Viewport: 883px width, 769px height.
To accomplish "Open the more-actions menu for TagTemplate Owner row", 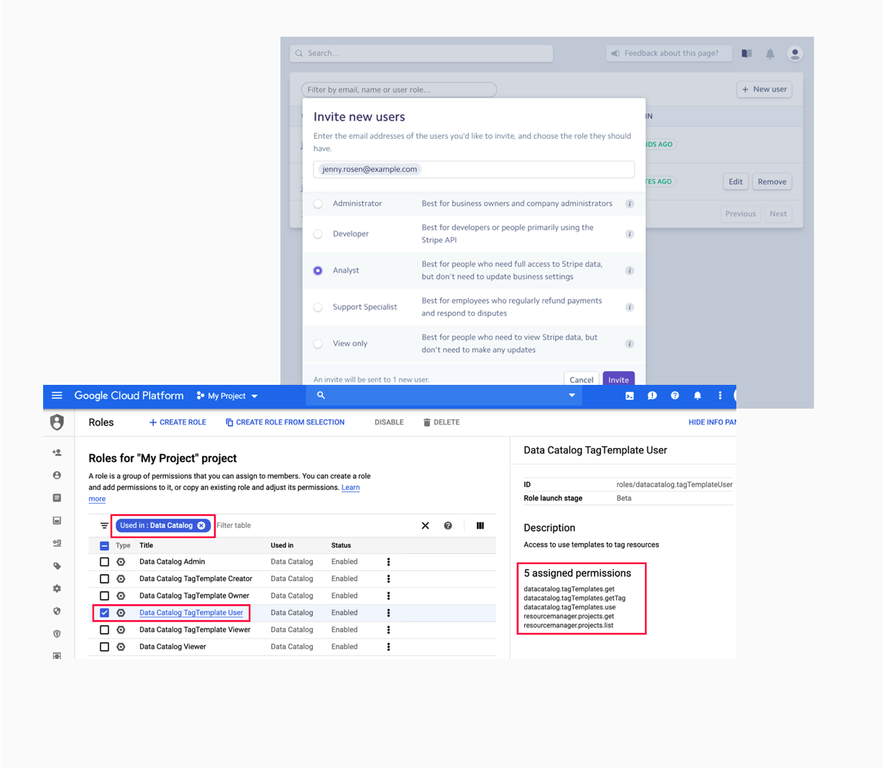I will pyautogui.click(x=388, y=596).
